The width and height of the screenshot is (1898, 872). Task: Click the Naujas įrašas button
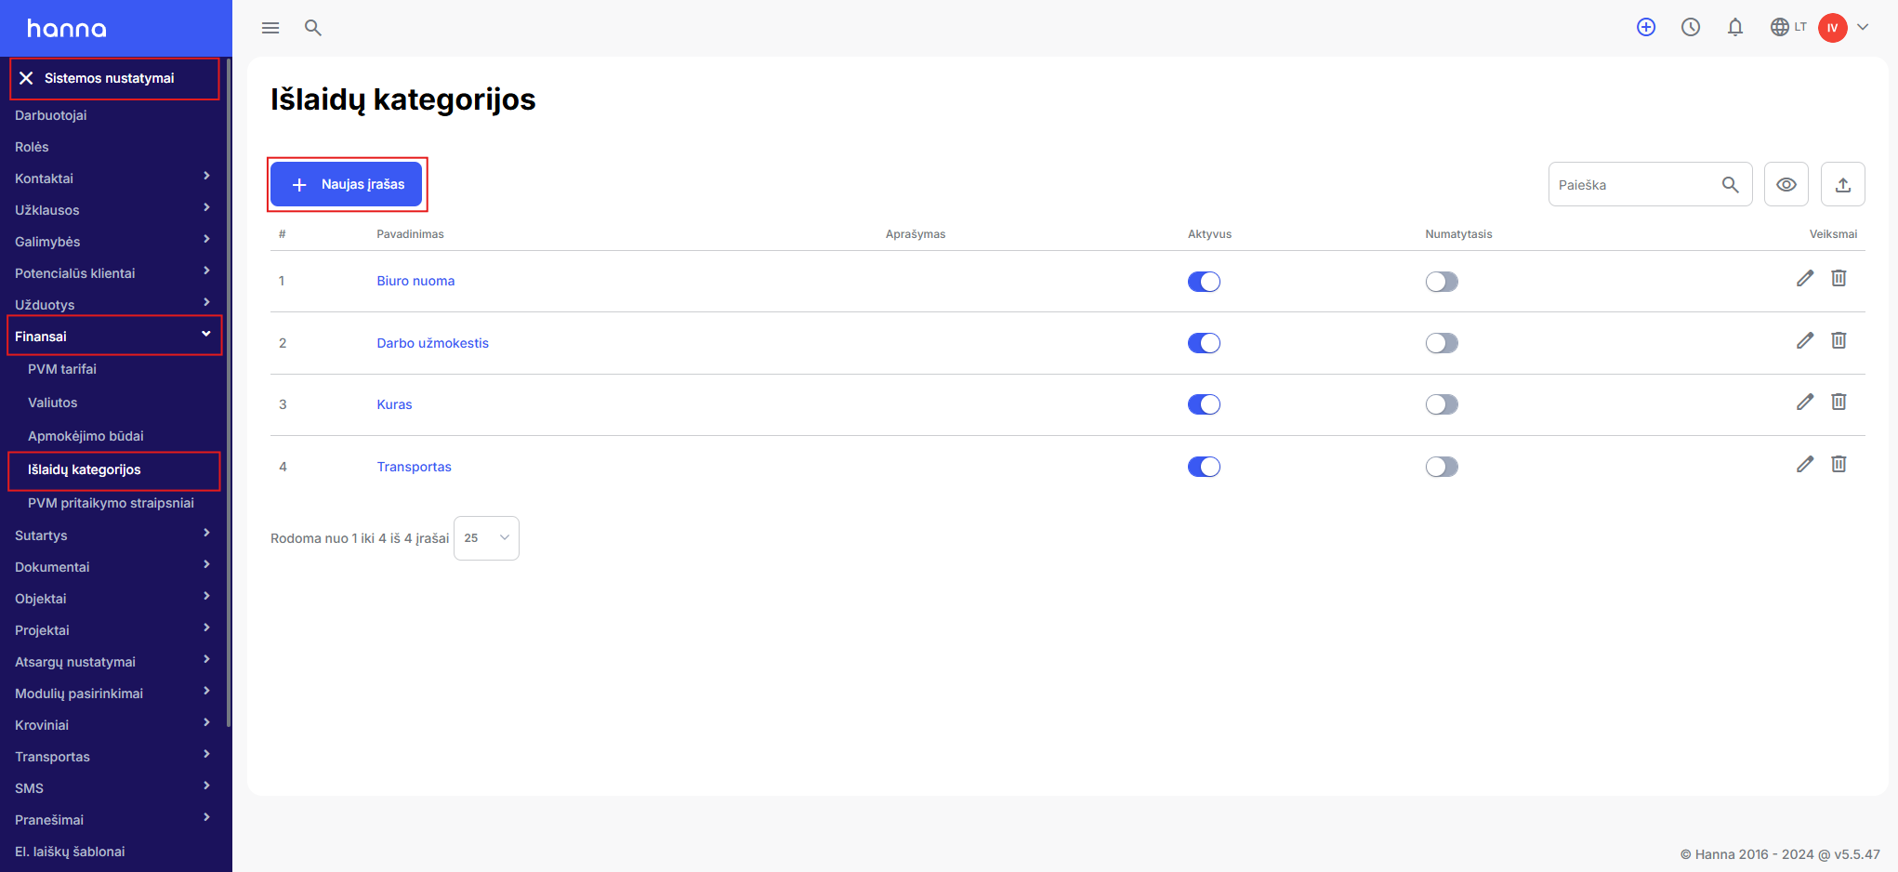(x=347, y=184)
